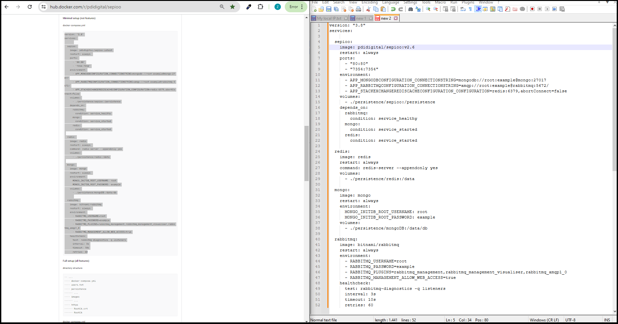
Task: Click the browser Reload page icon
Action: 30,7
